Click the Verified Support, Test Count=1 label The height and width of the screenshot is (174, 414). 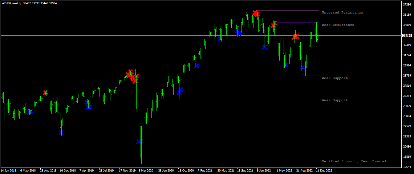point(354,161)
